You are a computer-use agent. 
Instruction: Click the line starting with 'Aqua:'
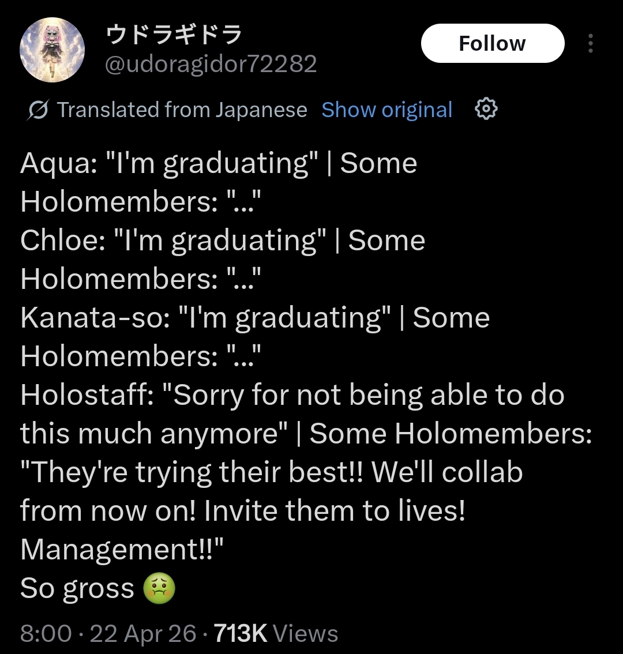coord(218,164)
